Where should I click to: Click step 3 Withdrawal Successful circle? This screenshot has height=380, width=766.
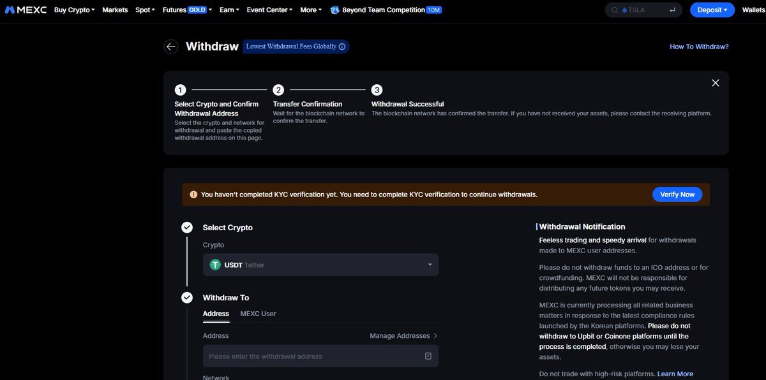coord(377,90)
